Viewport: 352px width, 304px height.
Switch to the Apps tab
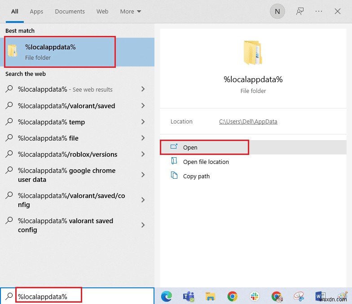[36, 12]
